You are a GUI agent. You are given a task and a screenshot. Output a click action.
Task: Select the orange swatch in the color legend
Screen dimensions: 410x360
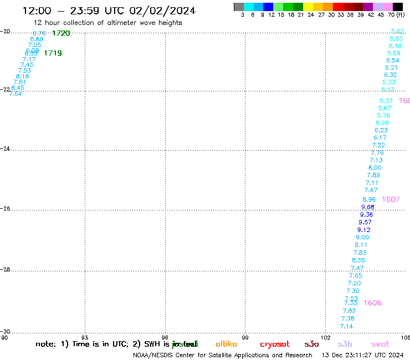(x=328, y=7)
